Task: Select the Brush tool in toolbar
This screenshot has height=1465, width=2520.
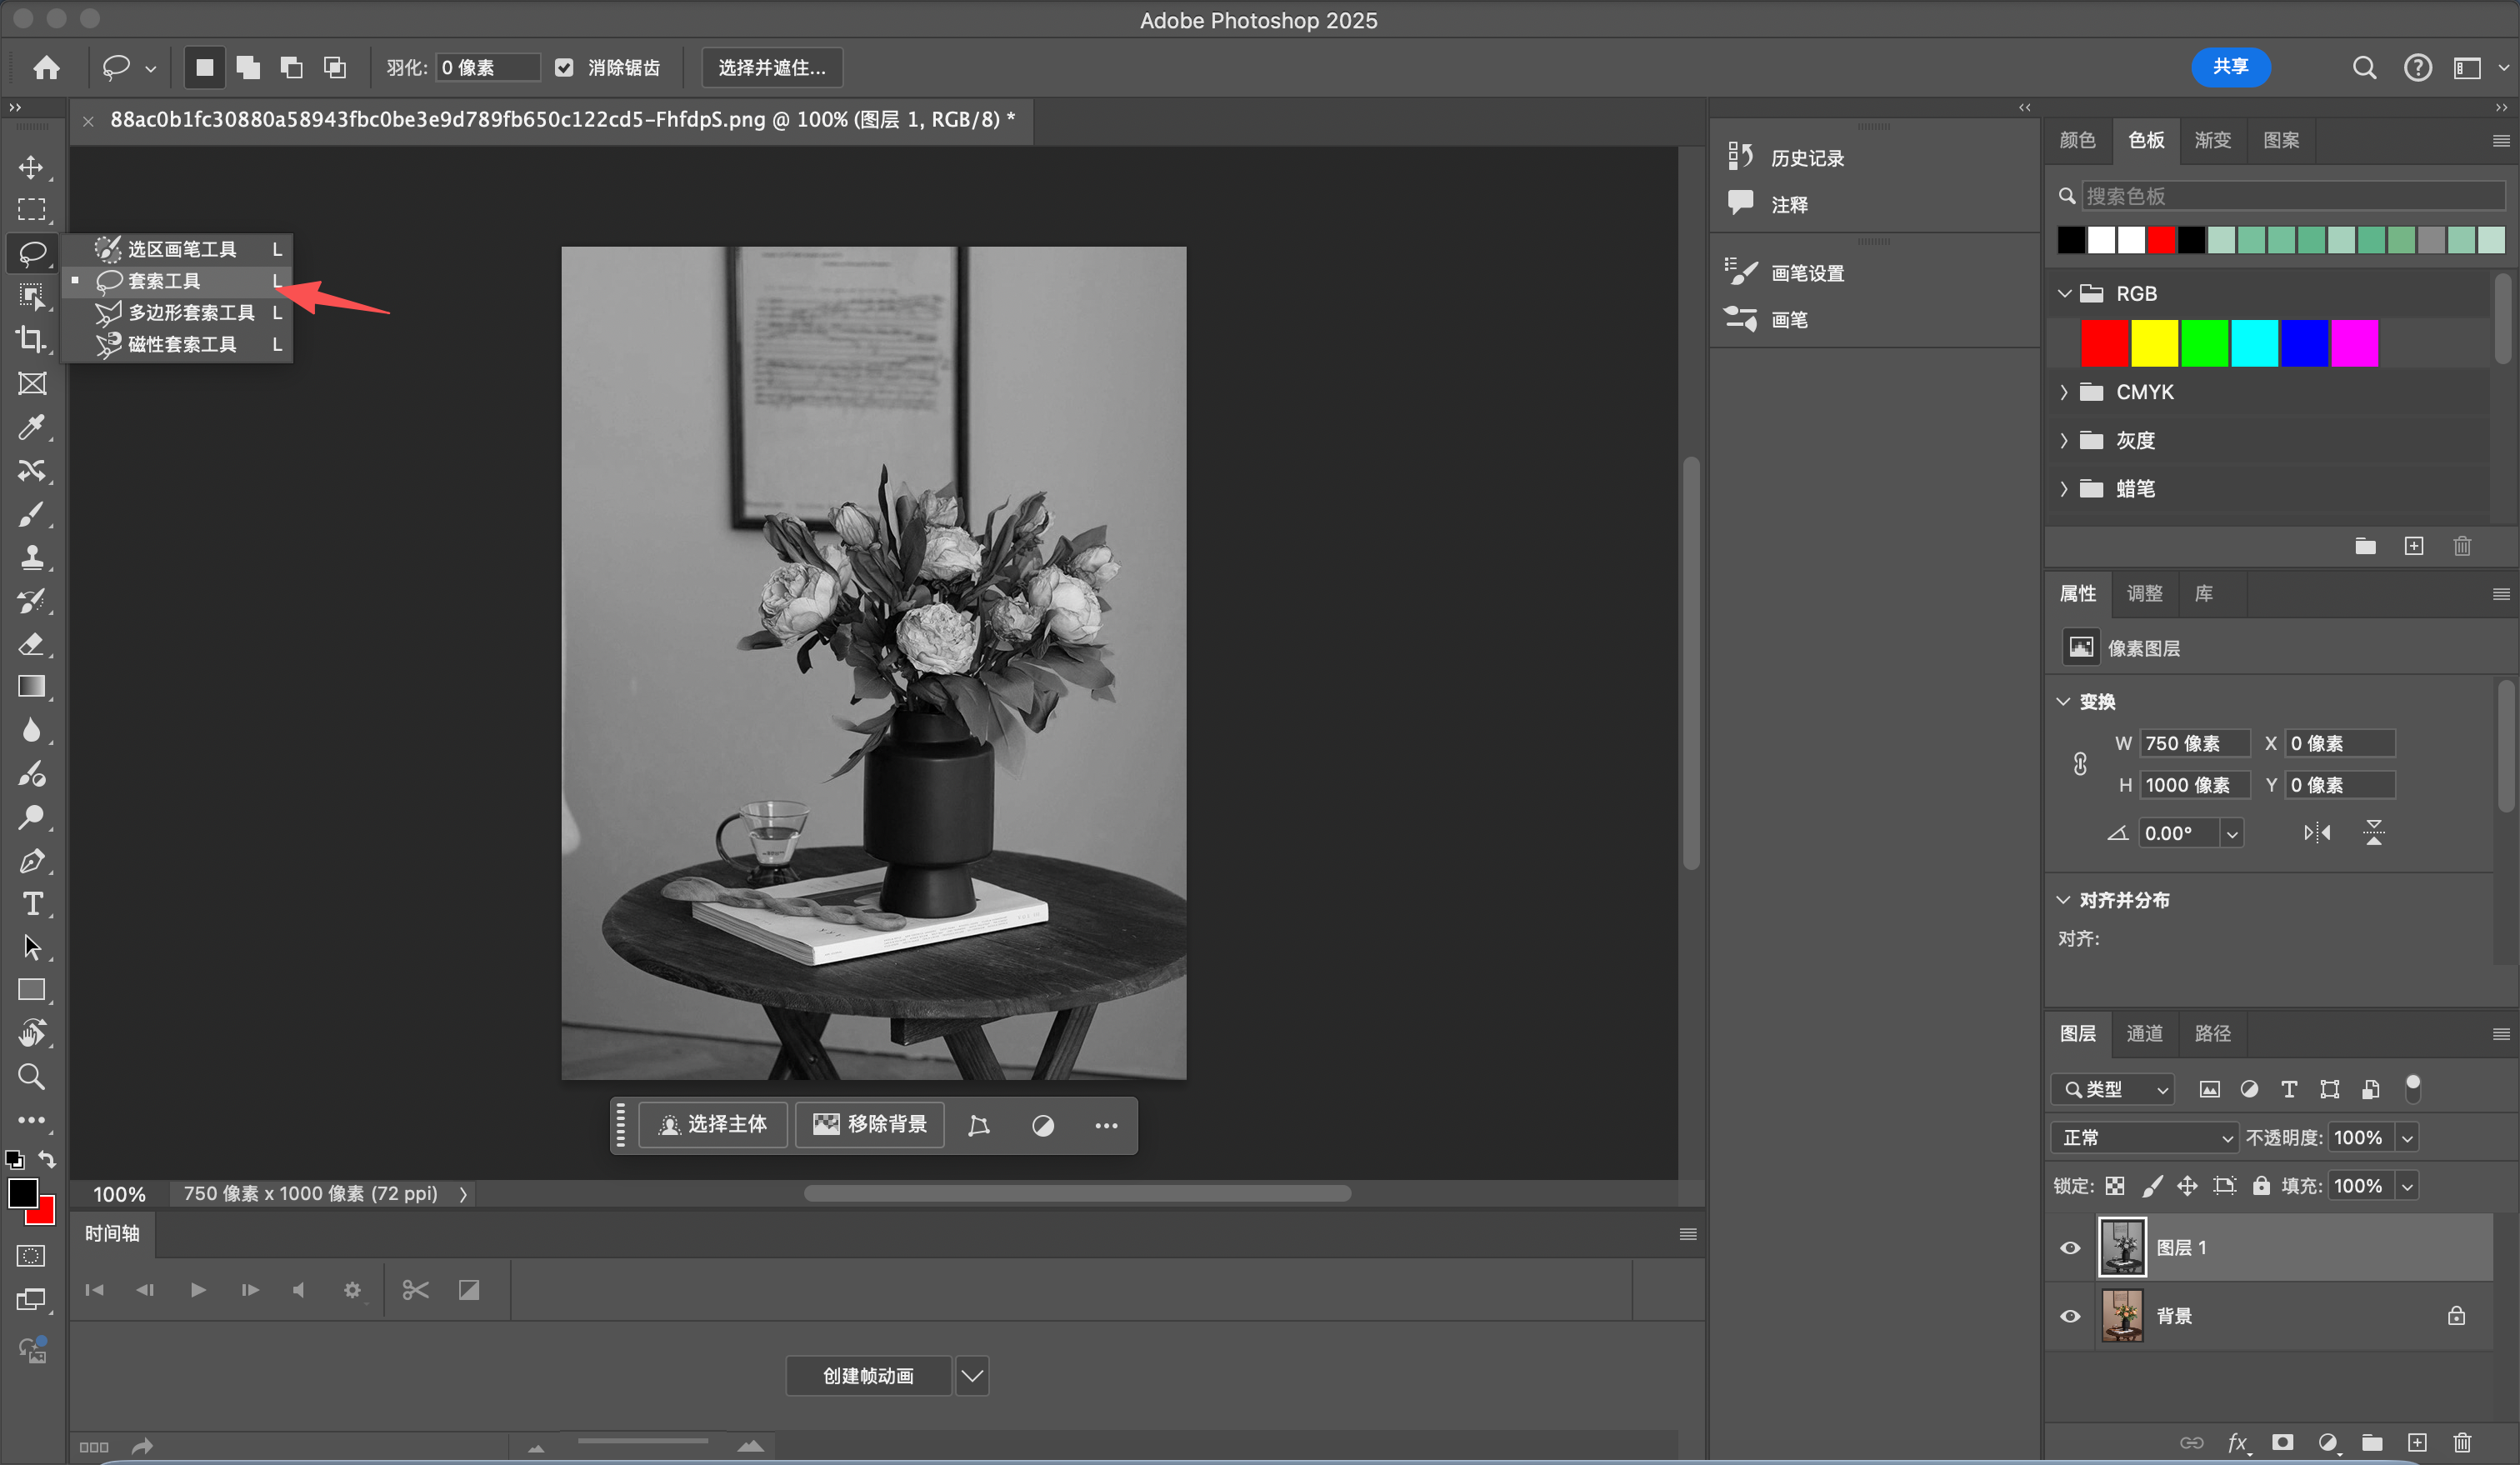Action: 31,514
